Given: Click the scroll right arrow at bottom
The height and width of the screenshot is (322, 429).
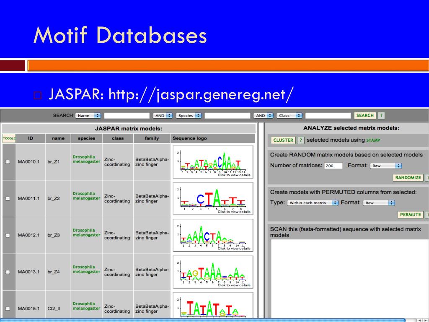Looking at the screenshot, I should [x=426, y=320].
